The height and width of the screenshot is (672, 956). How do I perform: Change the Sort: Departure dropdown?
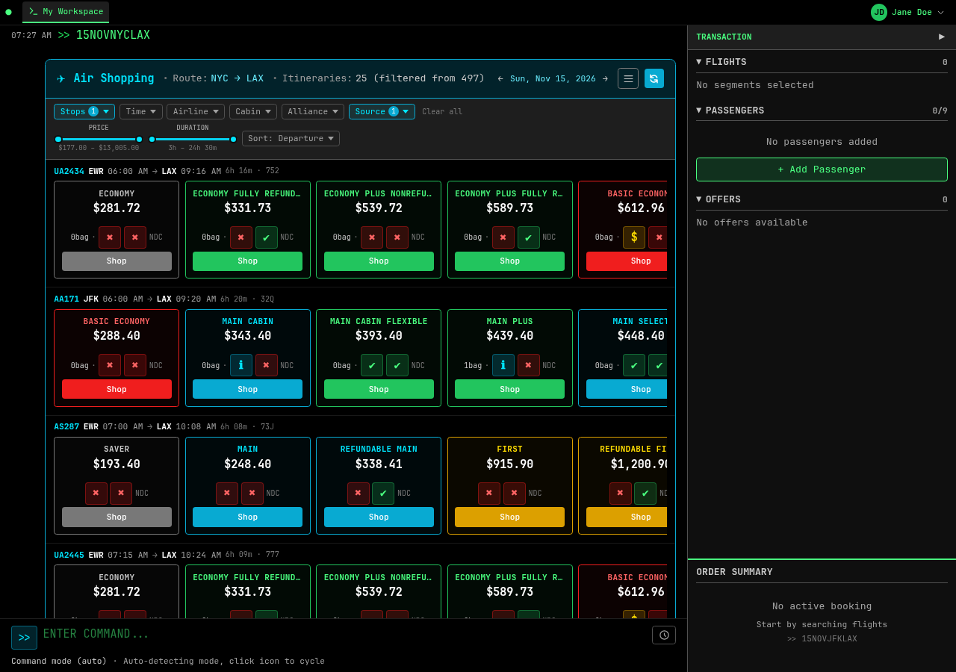coord(291,138)
